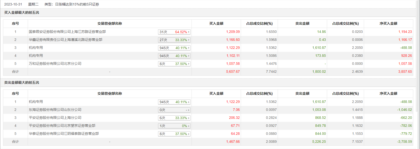
Task: Click arrow icon beside 64.52% win rate
Action: (189, 32)
